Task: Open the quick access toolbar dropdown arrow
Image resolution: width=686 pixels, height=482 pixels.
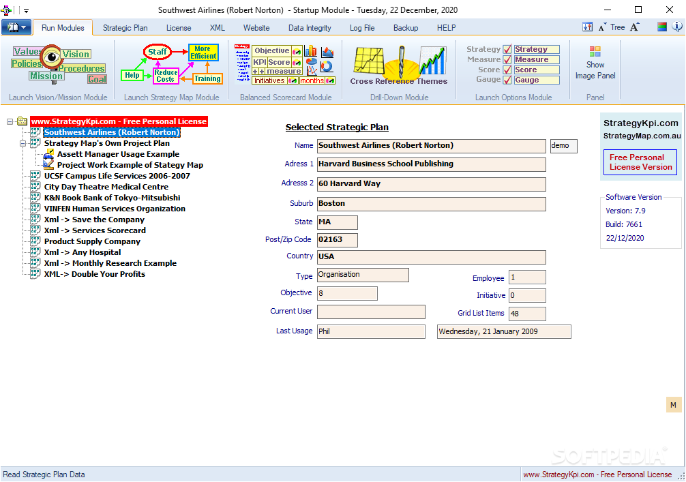Action: 26,10
